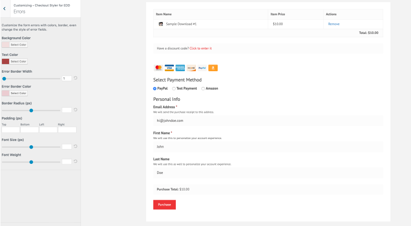Click the Personal Info heading
The image size is (411, 226).
click(x=167, y=99)
